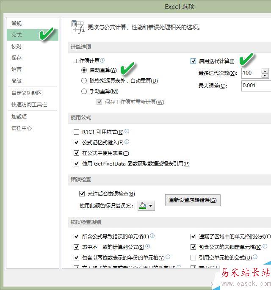The image size is (271, 290).
Task: Toggle 允许后台错误检查(B) checkbox
Action: (82, 193)
